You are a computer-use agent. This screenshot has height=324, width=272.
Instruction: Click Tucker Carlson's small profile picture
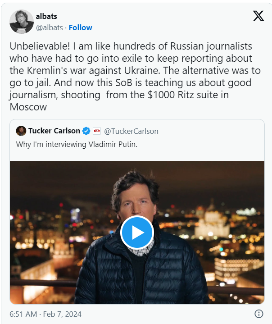coord(21,131)
